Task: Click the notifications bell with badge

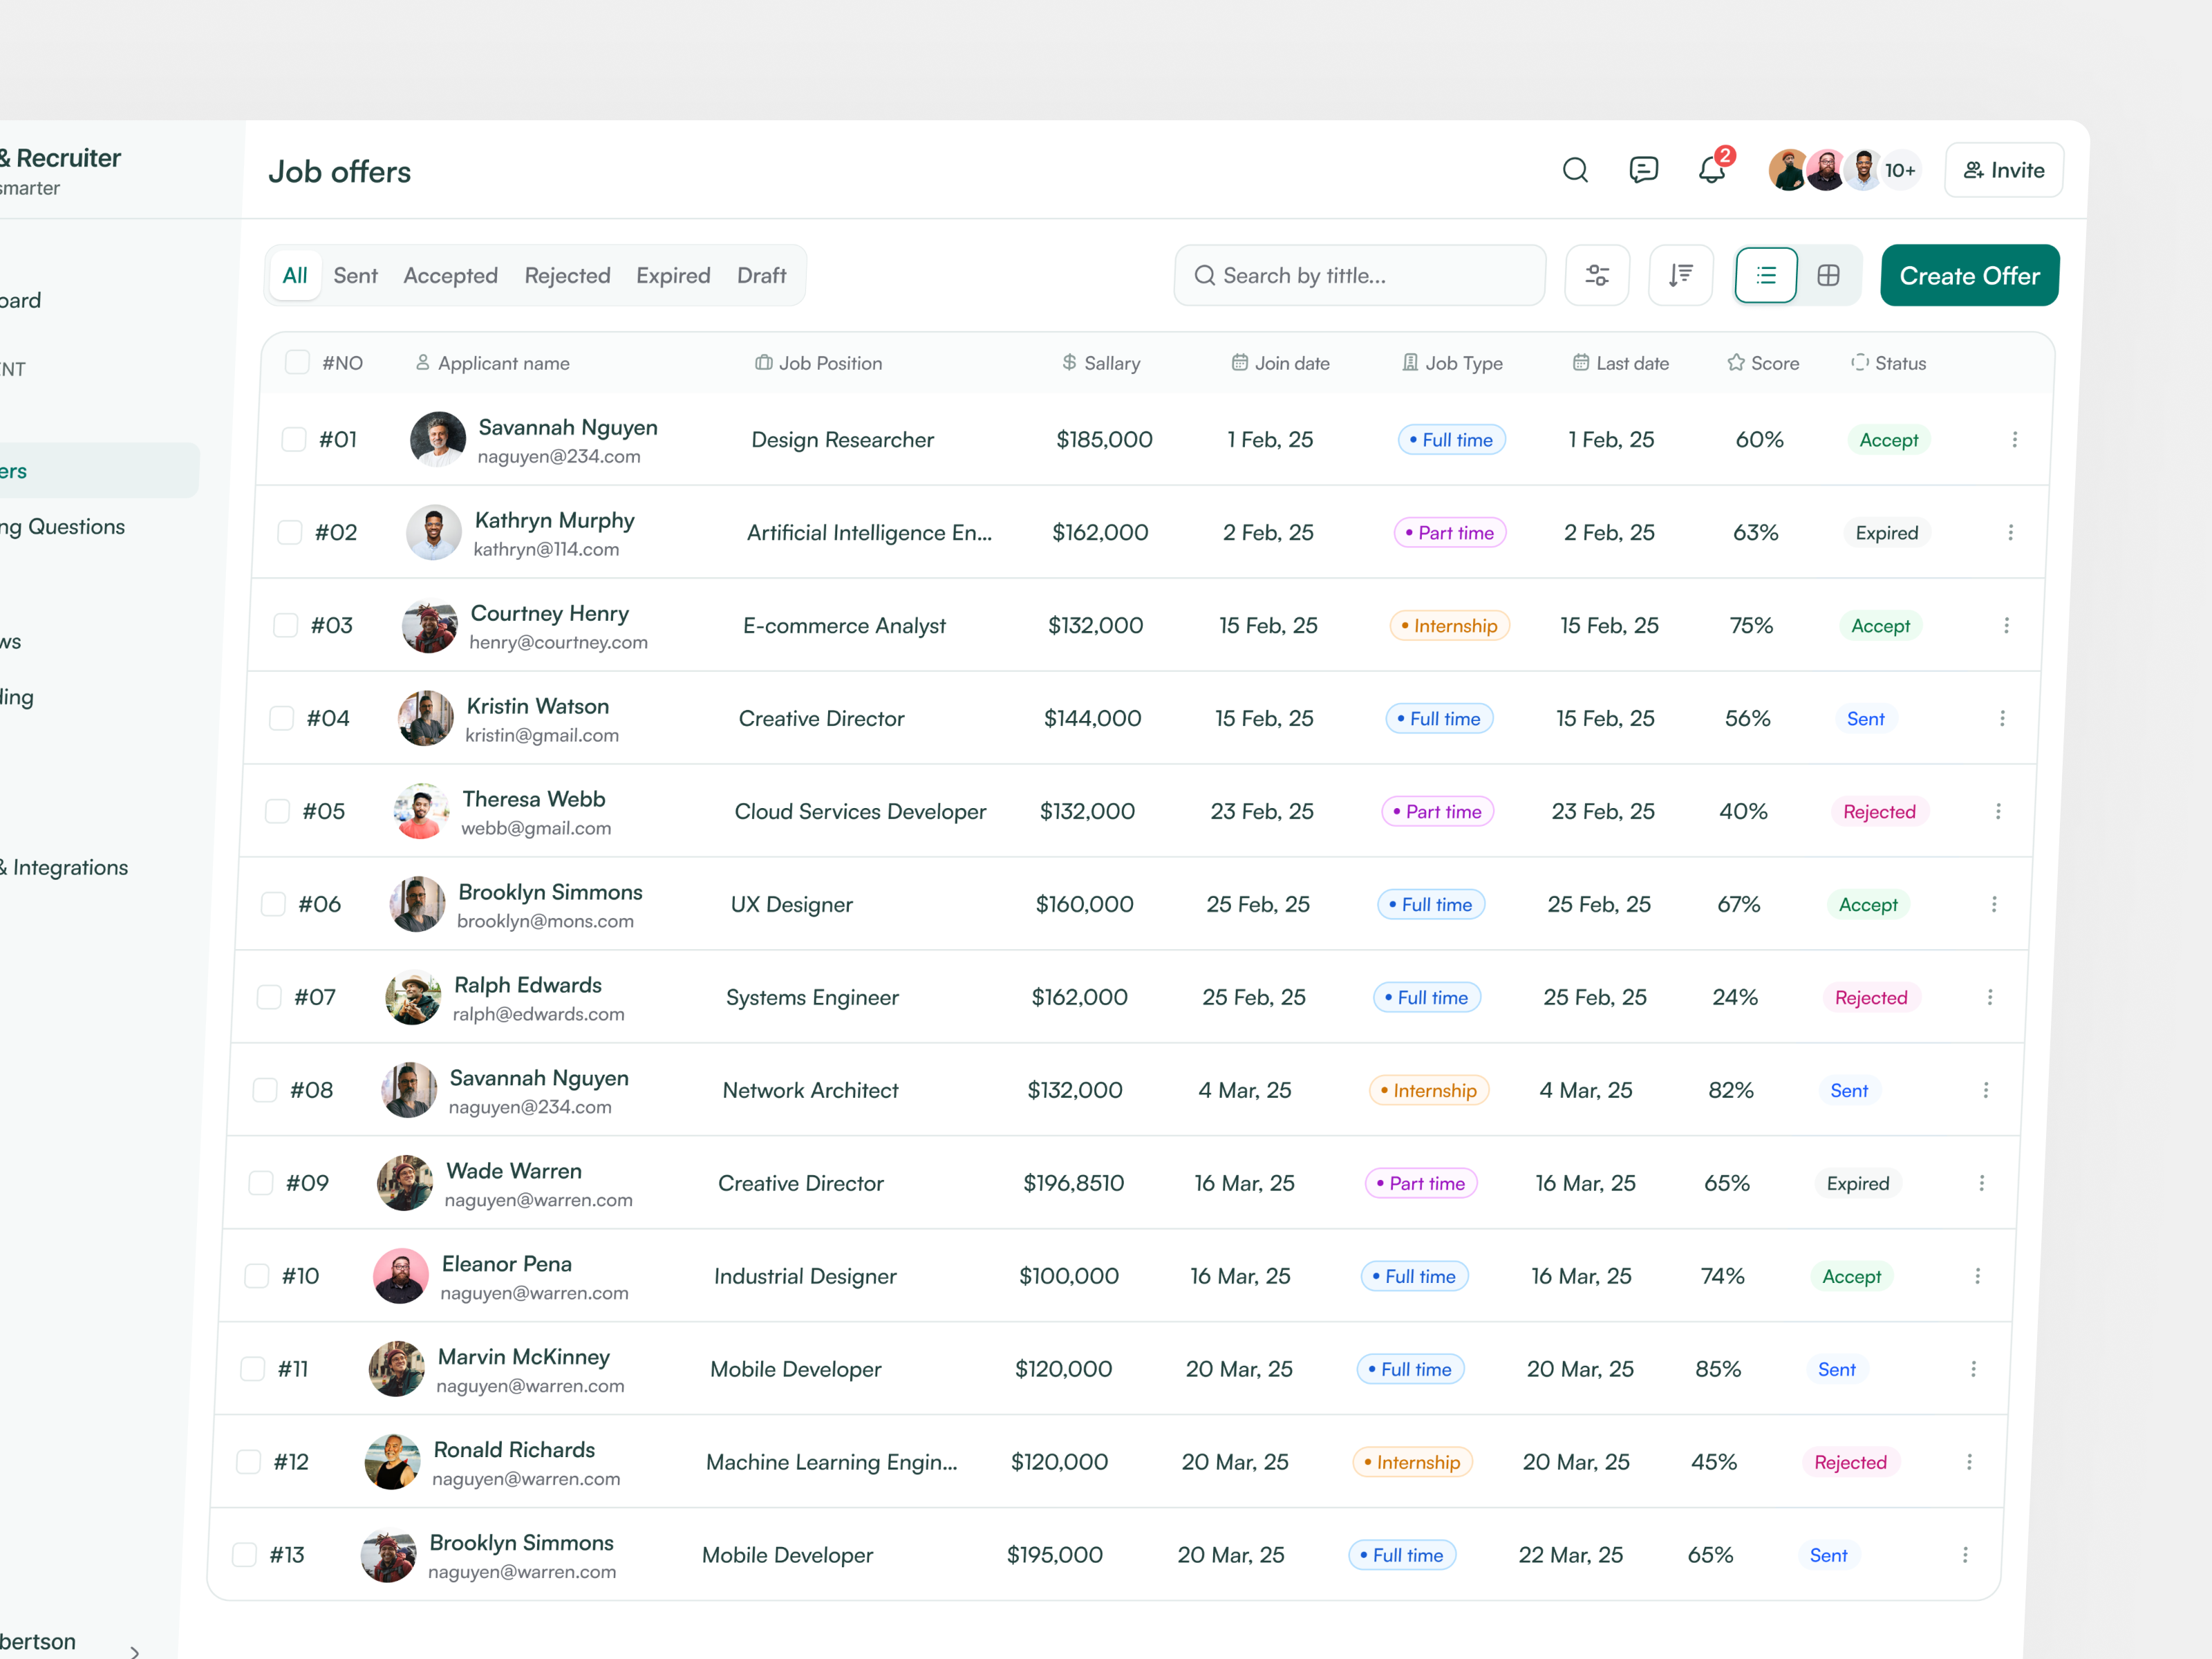Action: tap(1711, 169)
